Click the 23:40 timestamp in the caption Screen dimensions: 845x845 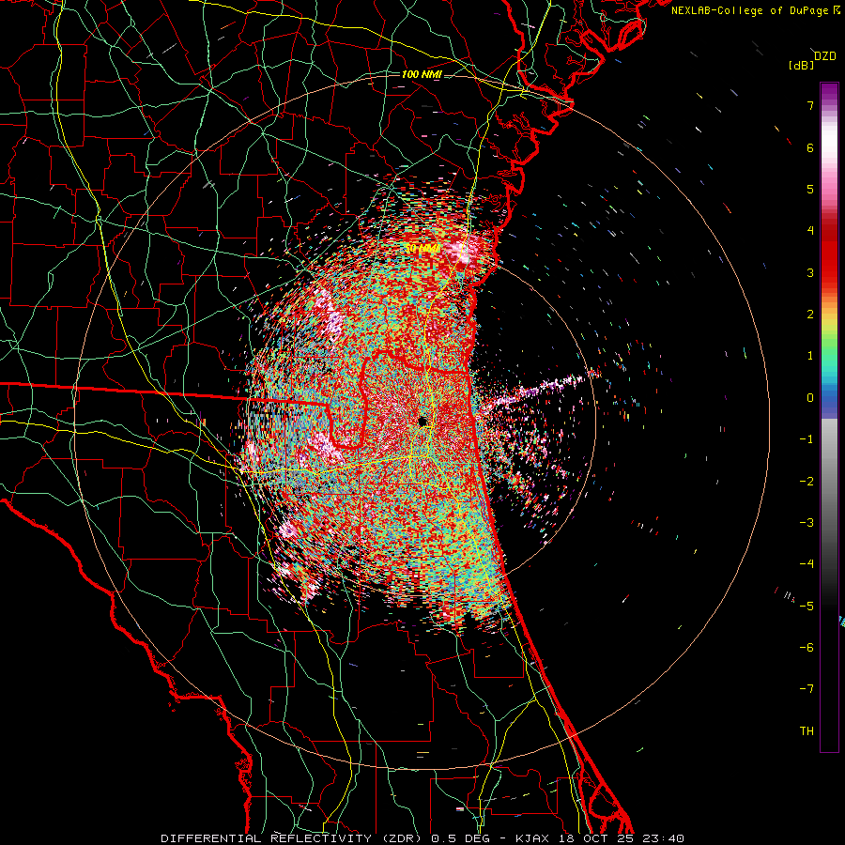665,838
